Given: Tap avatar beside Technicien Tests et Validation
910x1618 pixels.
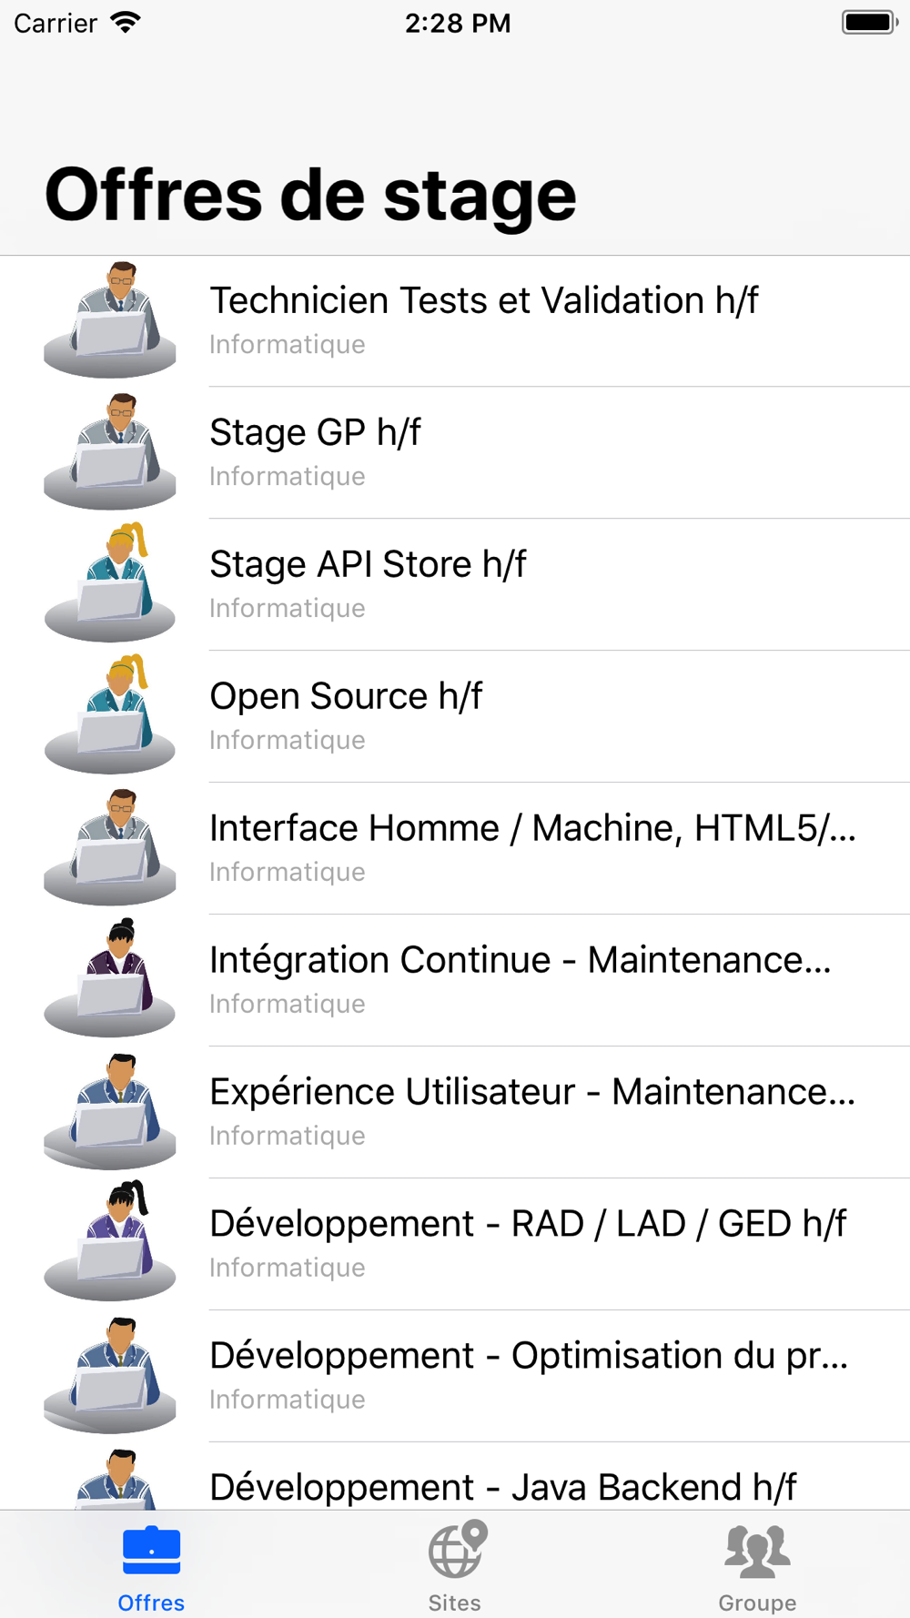Looking at the screenshot, I should click(x=110, y=320).
